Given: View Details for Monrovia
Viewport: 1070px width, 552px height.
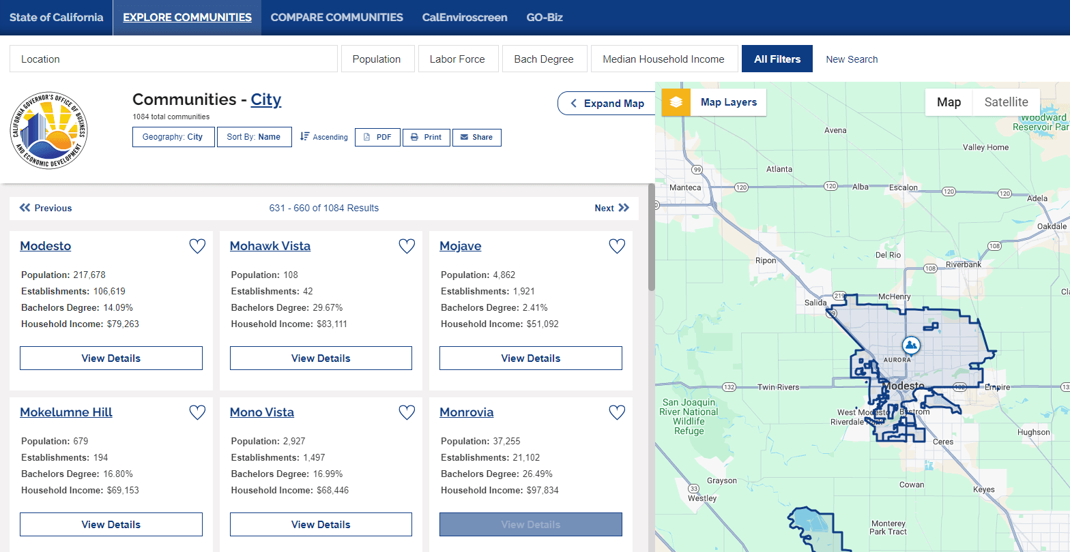Looking at the screenshot, I should pyautogui.click(x=531, y=525).
